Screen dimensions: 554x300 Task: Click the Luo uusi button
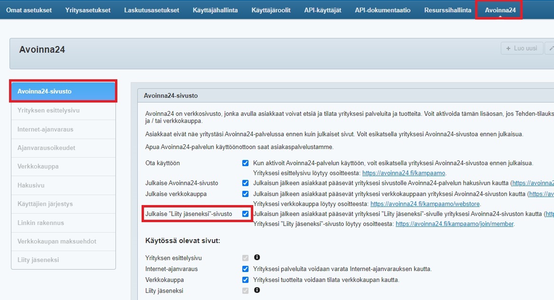point(522,48)
